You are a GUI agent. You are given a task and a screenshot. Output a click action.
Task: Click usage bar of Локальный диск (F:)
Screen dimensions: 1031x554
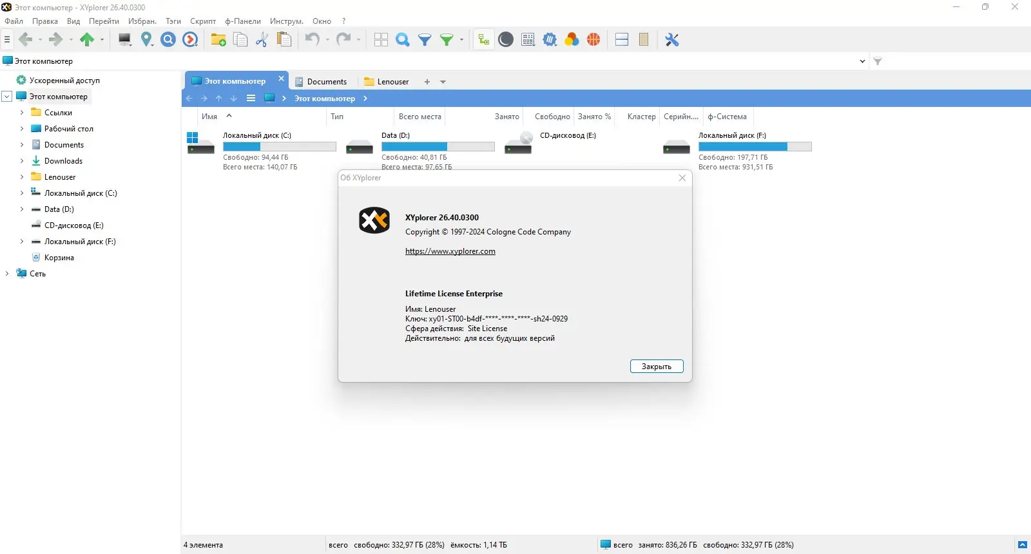[x=755, y=147]
